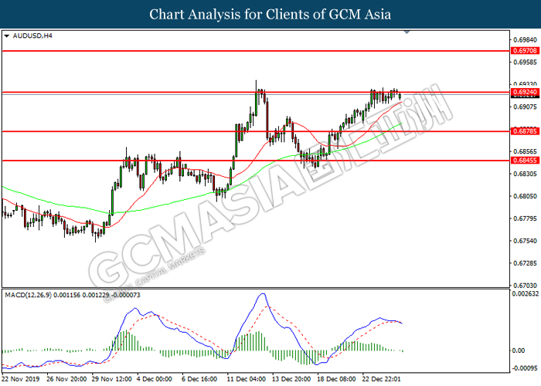The height and width of the screenshot is (386, 541).
Task: Click the 0.67030 price axis label
Action: tap(525, 286)
